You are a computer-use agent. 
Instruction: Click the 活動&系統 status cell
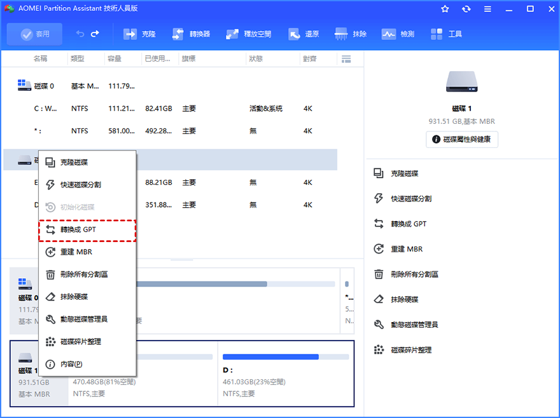pyautogui.click(x=266, y=109)
